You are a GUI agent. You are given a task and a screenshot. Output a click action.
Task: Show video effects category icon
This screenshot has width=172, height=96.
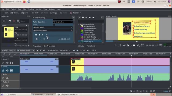(83, 18)
